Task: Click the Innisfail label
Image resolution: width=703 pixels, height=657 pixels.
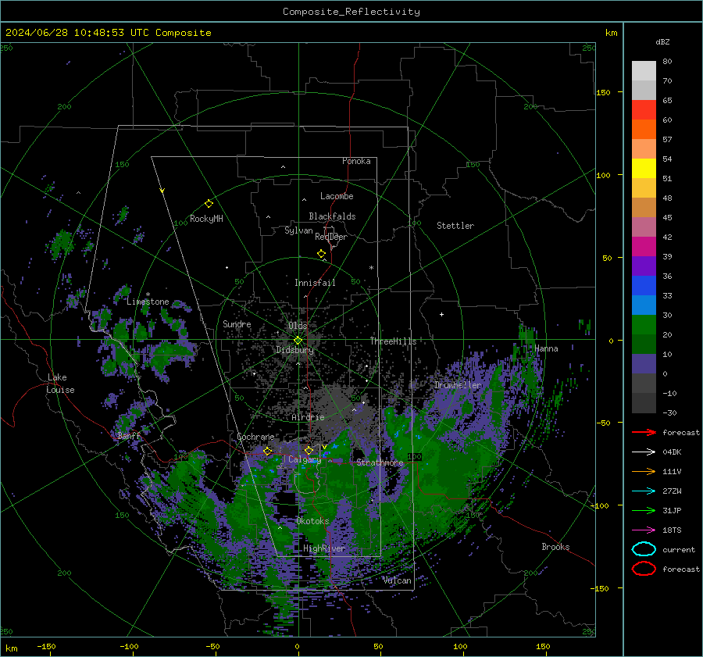Action: (315, 283)
